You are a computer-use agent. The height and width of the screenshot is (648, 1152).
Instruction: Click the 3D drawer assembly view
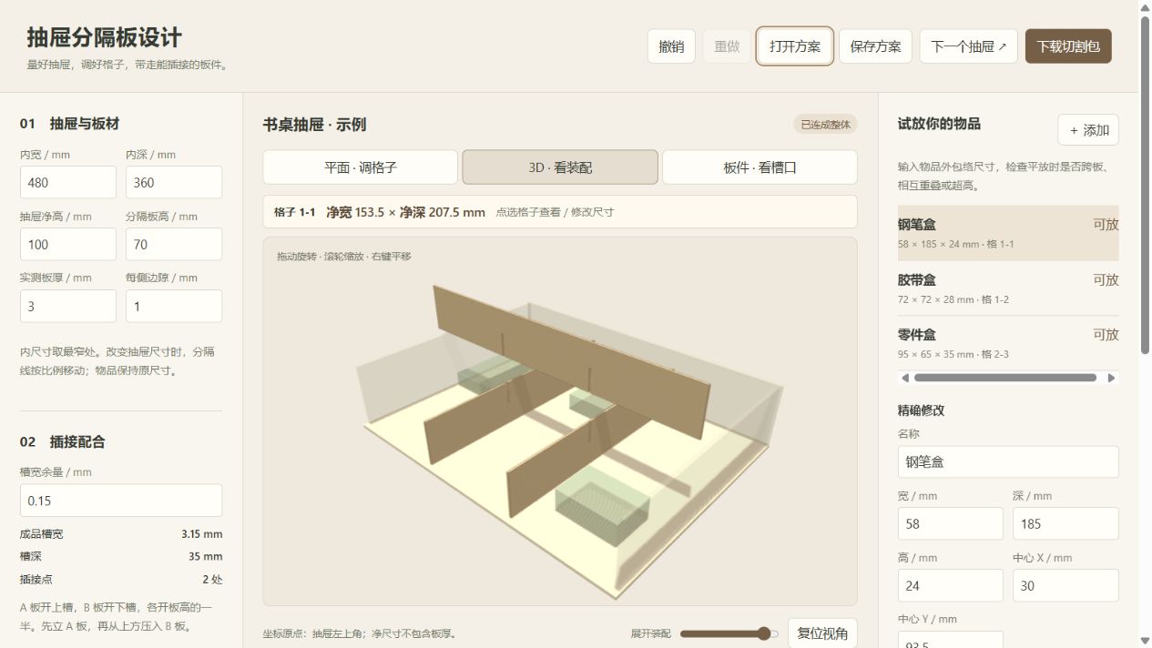pyautogui.click(x=560, y=421)
